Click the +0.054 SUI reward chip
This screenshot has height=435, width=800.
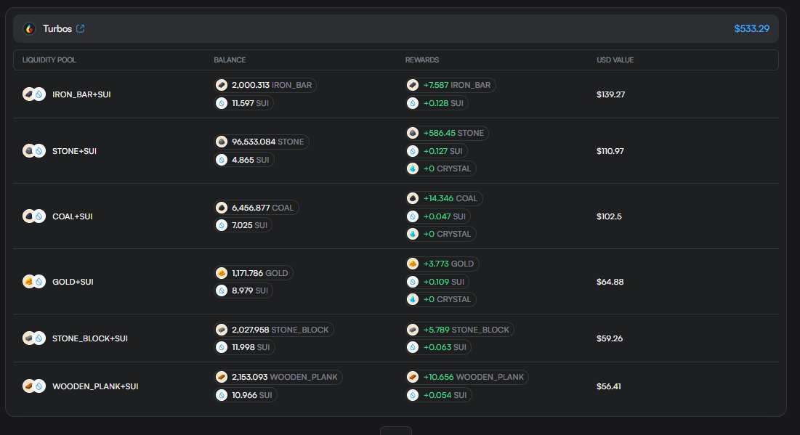(439, 395)
